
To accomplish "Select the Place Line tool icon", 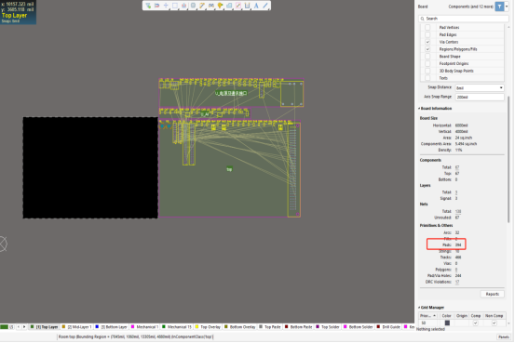I will [265, 6].
